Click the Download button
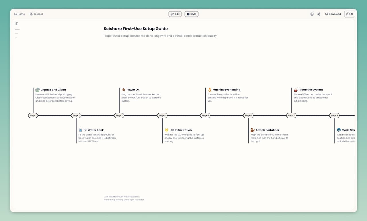The image size is (367, 221). tap(333, 14)
